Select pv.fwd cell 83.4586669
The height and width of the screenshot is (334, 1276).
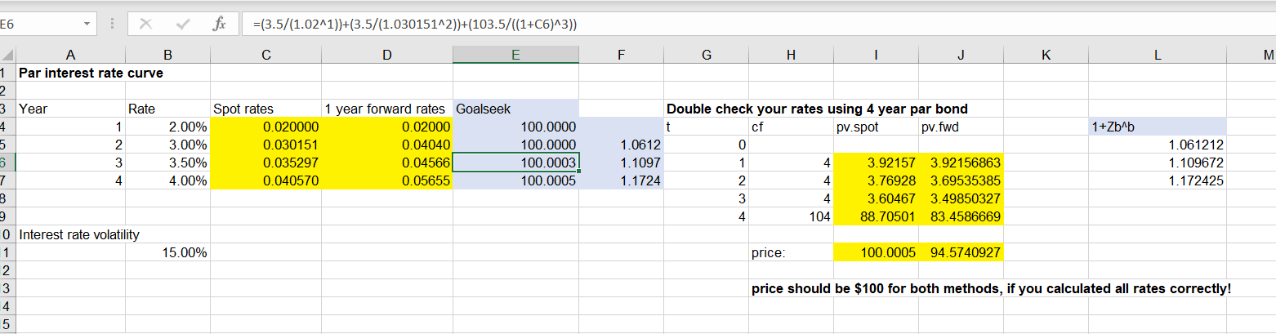click(961, 216)
